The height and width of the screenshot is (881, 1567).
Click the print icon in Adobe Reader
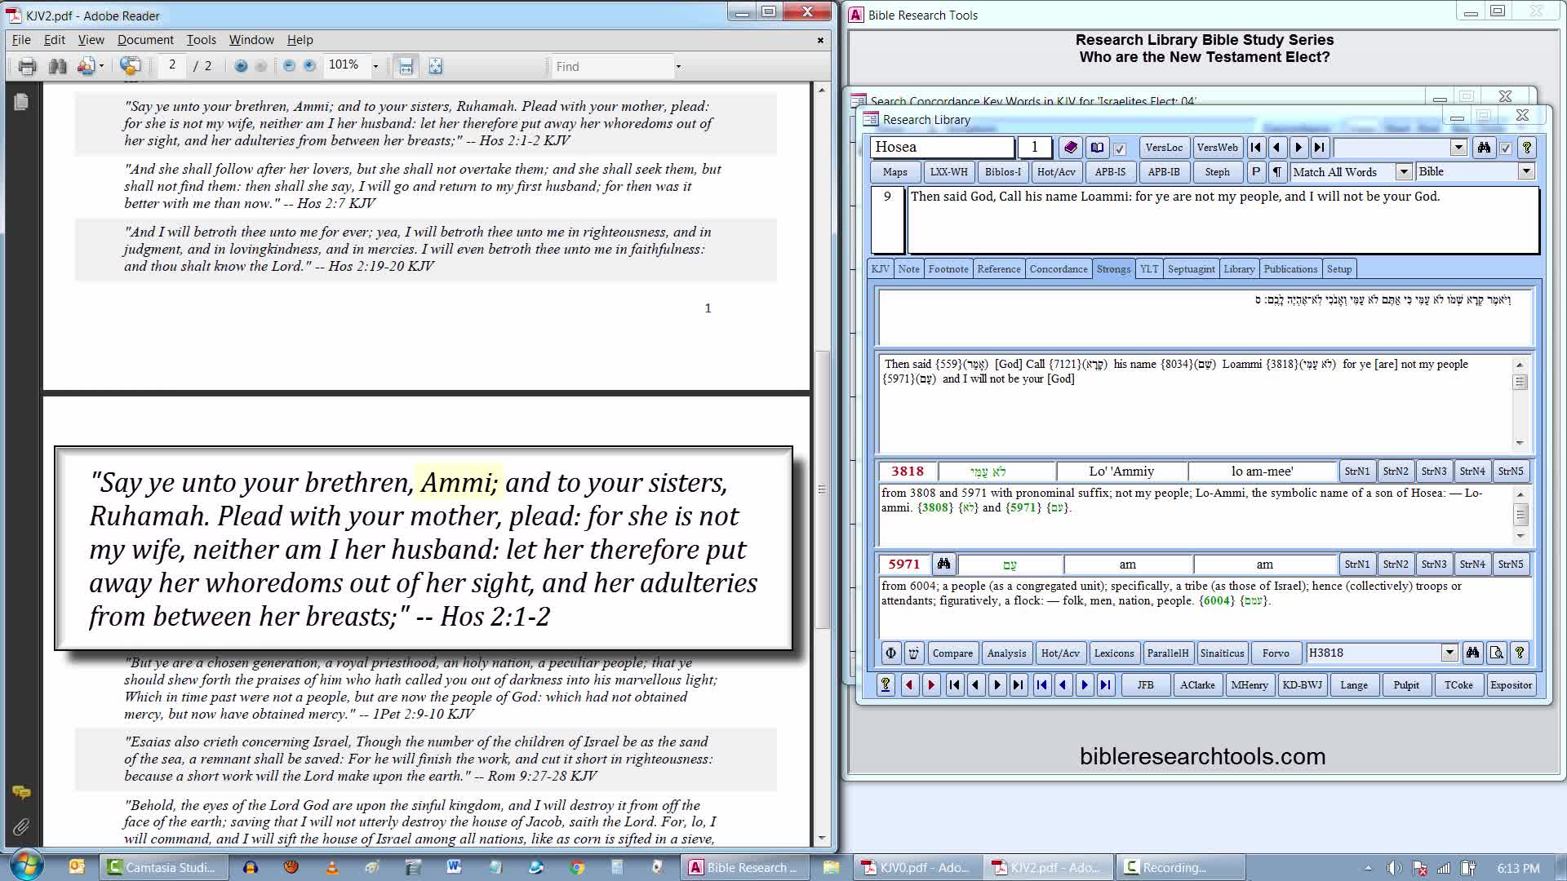27,67
